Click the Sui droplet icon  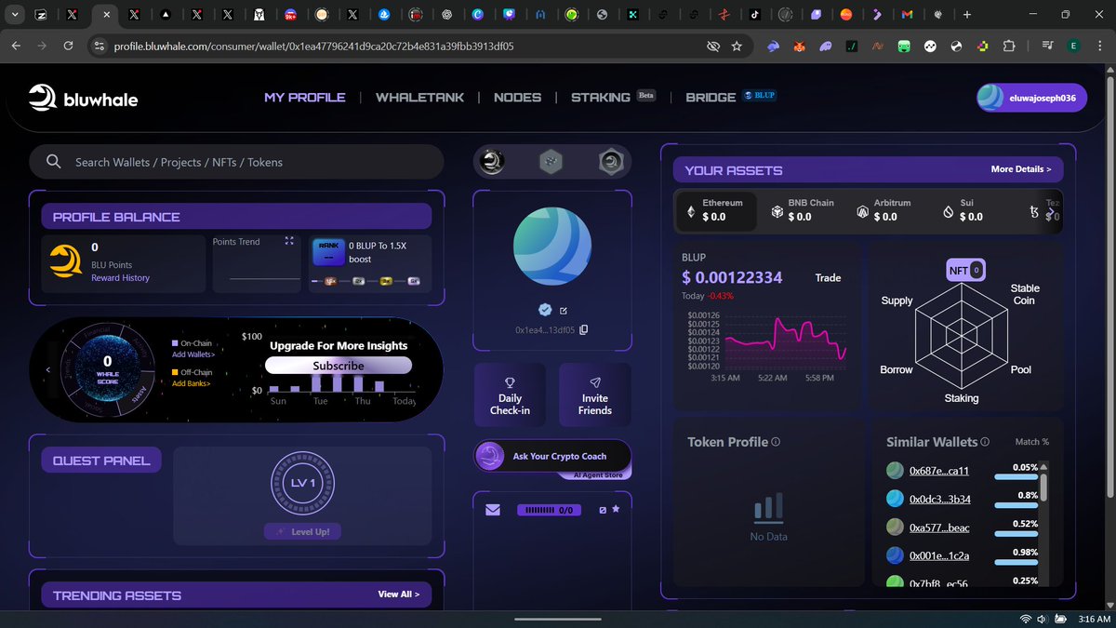click(949, 212)
